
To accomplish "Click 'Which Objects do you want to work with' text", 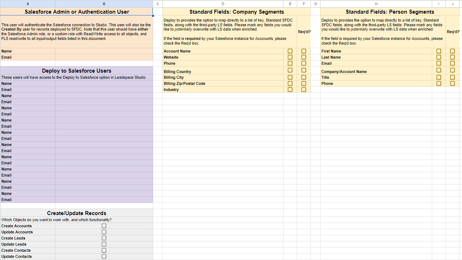I will point(56,220).
